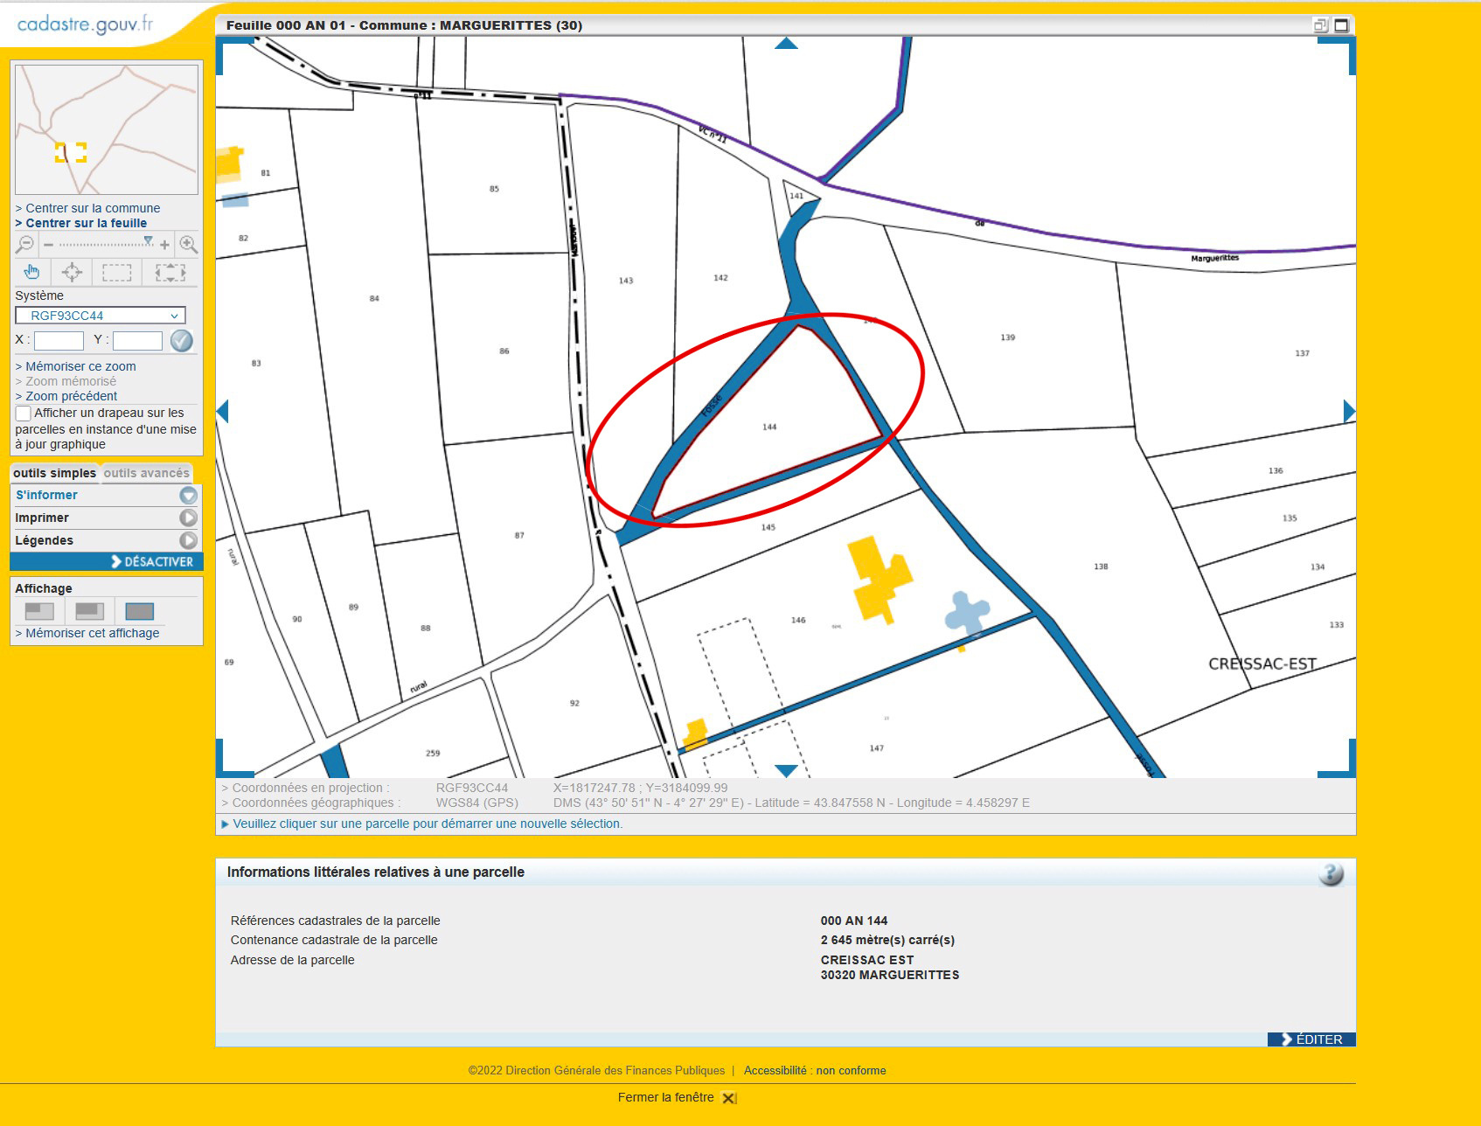Click the zoom in magnifier icon

click(188, 245)
